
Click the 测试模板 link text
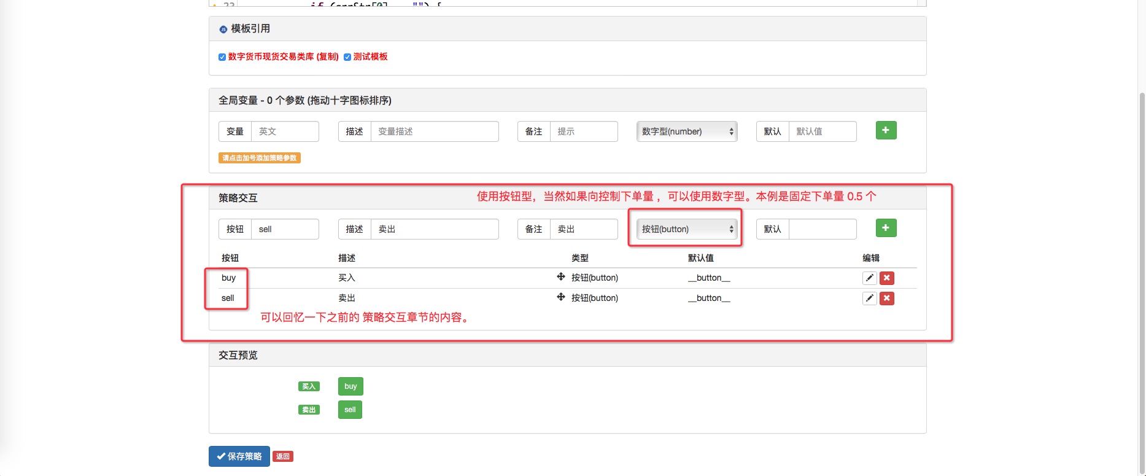(371, 57)
